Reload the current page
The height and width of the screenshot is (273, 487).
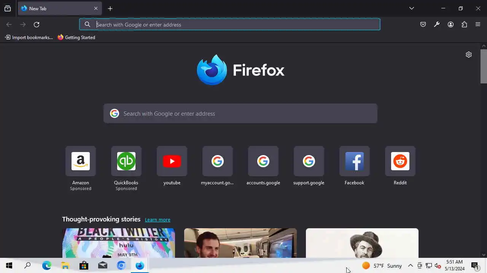point(37,25)
